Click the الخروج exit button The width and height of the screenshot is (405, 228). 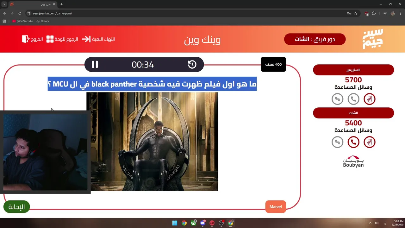click(33, 39)
